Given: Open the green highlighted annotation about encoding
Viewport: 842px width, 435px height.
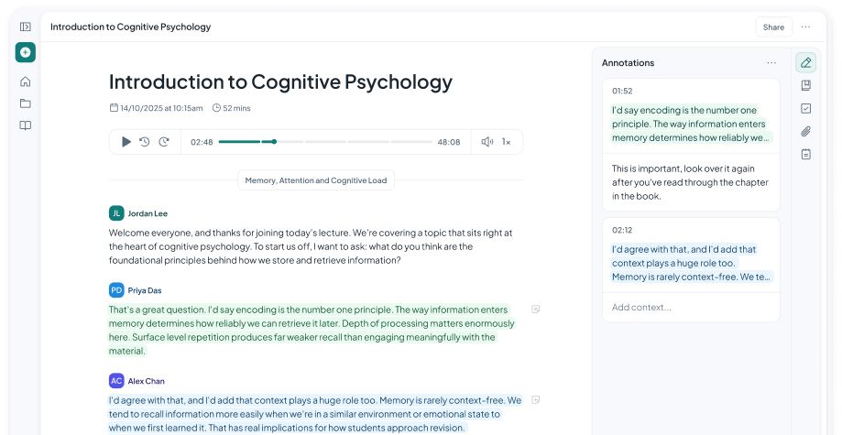Looking at the screenshot, I should point(692,124).
